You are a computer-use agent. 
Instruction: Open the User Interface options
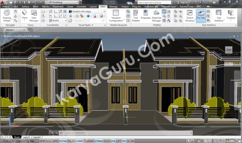click(219, 16)
